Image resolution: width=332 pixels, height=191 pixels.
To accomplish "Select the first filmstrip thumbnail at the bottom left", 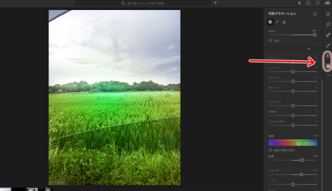I will tap(5, 189).
